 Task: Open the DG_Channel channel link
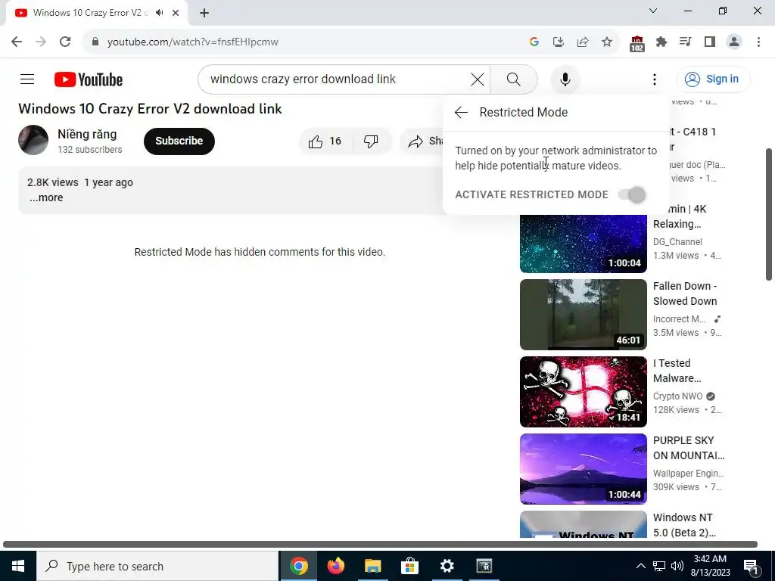(x=677, y=241)
